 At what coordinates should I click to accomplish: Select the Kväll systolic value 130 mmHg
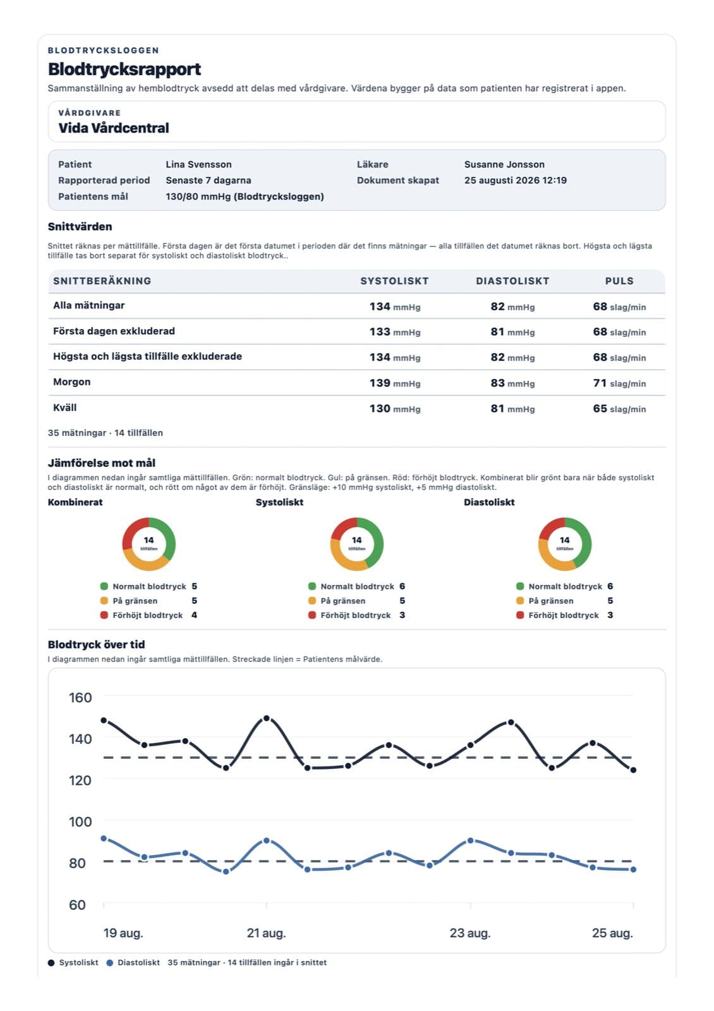click(395, 409)
